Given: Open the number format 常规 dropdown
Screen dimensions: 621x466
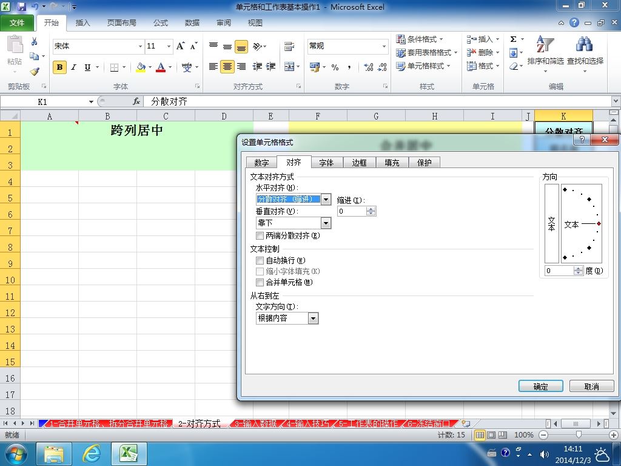Looking at the screenshot, I should tap(384, 46).
